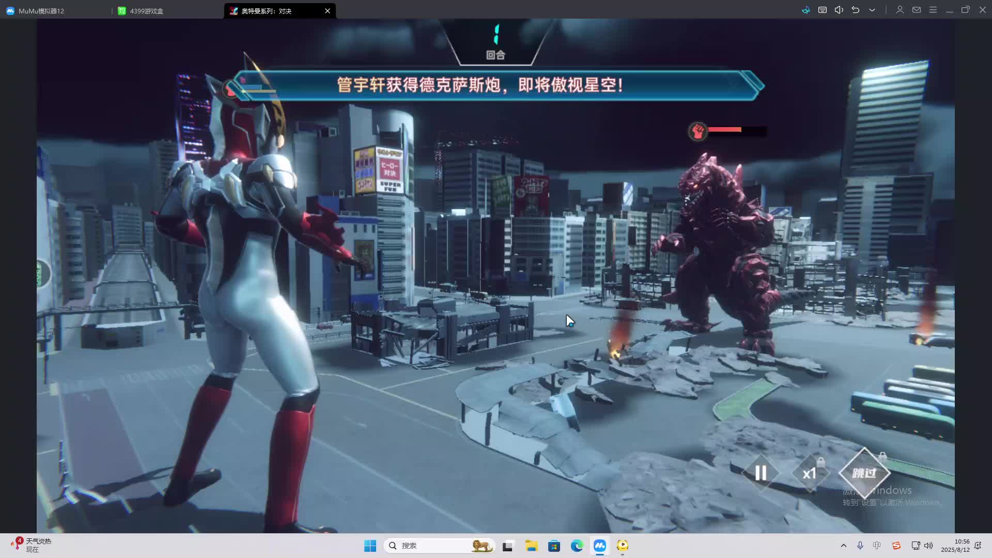
Task: Switch to the 4399游戏盒 tab
Action: (146, 11)
